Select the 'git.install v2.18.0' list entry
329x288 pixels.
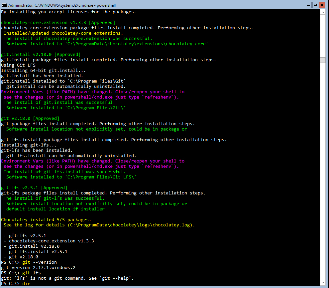tap(32, 246)
